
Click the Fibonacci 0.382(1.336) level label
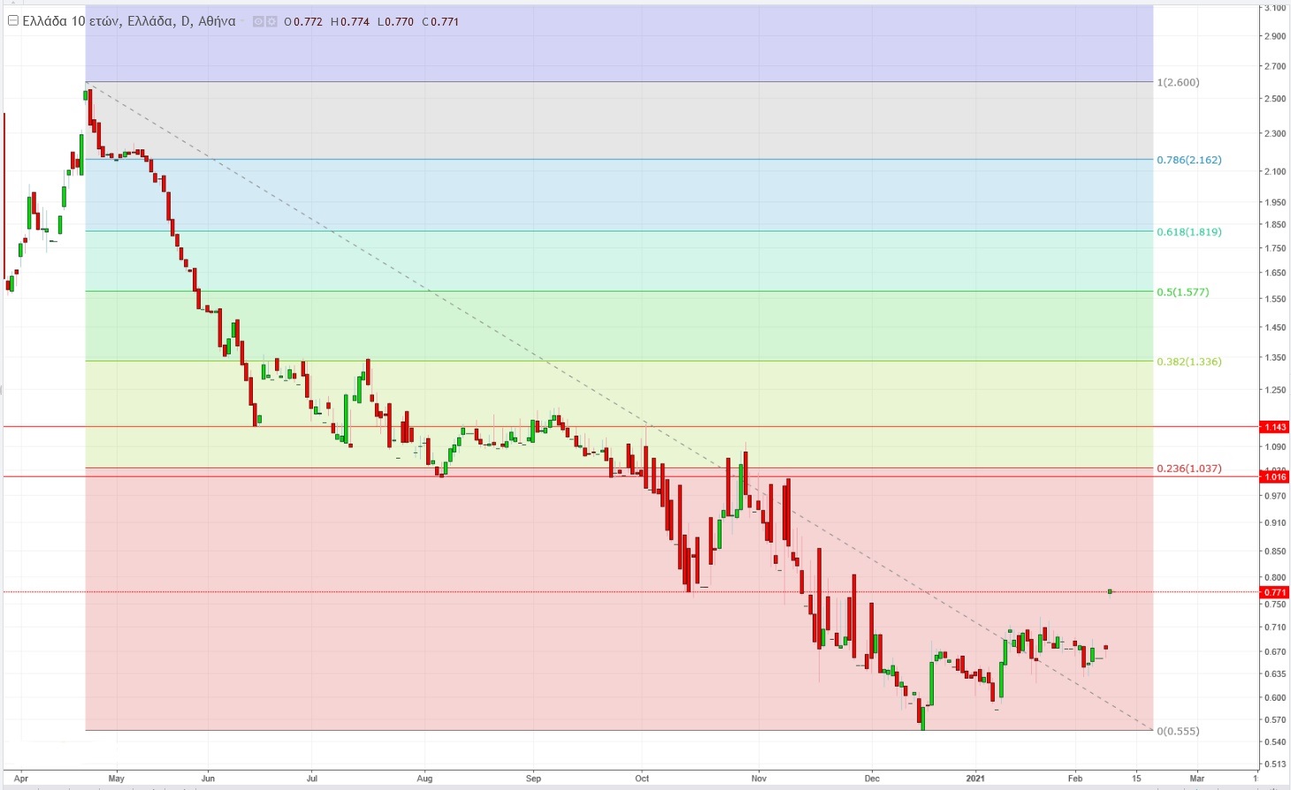tap(1188, 361)
